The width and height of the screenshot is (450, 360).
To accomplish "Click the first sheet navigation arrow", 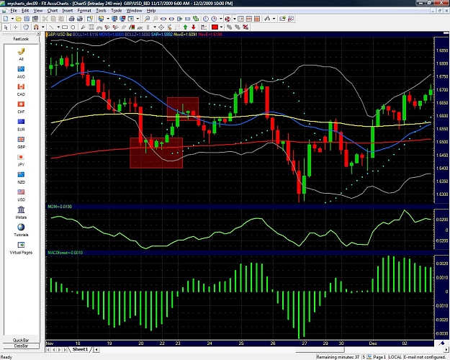I will [48, 350].
